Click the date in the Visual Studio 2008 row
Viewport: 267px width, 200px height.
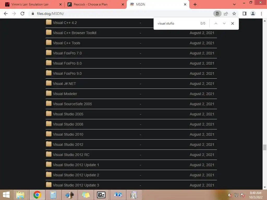click(202, 124)
